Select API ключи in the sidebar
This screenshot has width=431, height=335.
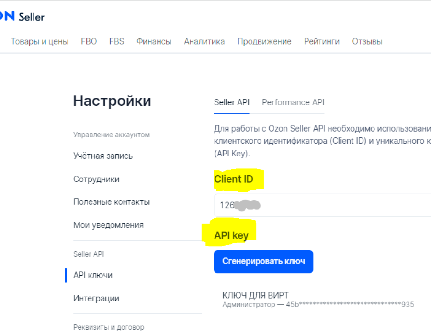(92, 275)
